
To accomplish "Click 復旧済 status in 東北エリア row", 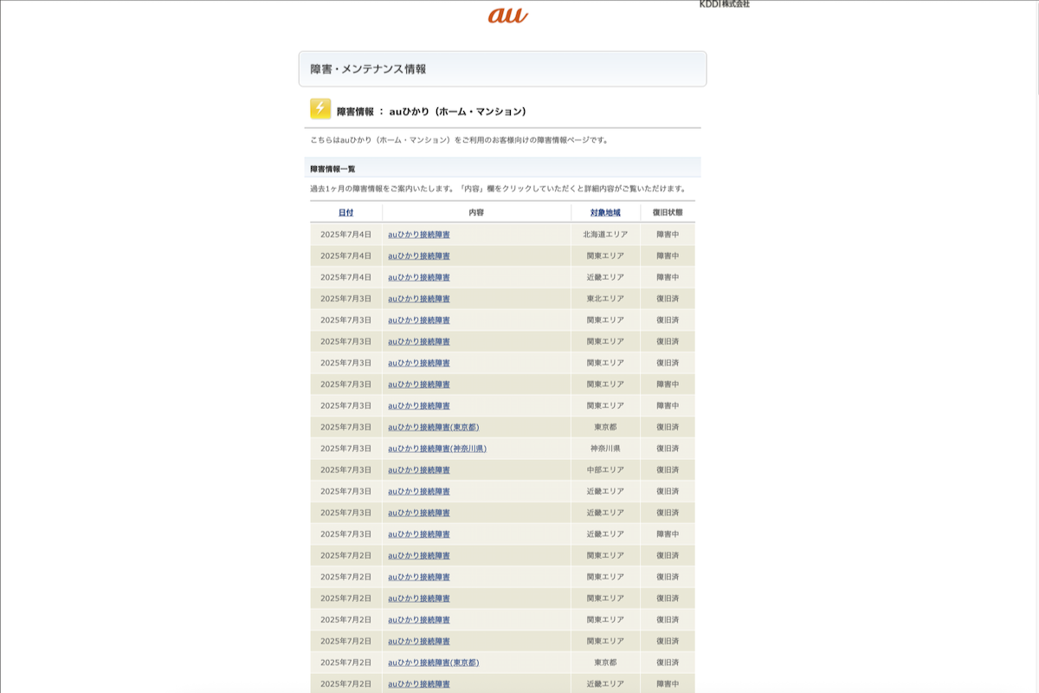I will click(x=668, y=299).
